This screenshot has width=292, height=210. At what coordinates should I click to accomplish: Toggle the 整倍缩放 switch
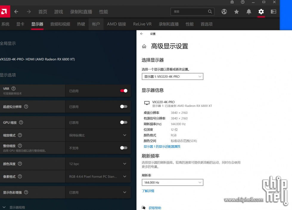click(124, 148)
